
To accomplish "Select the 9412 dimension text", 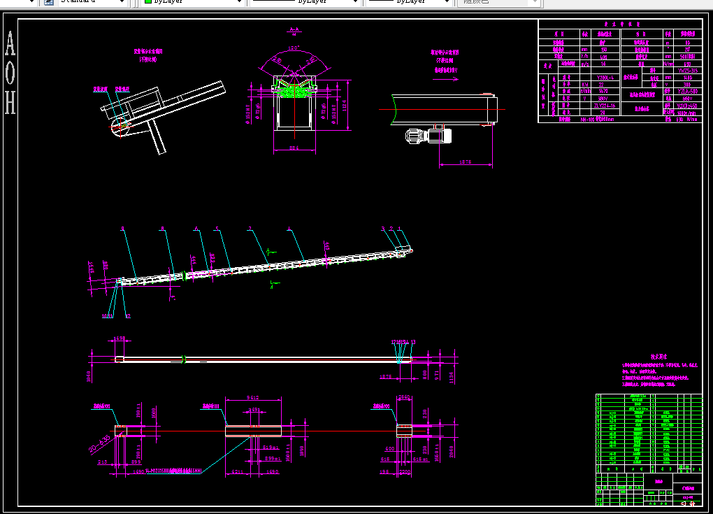I will tap(253, 397).
